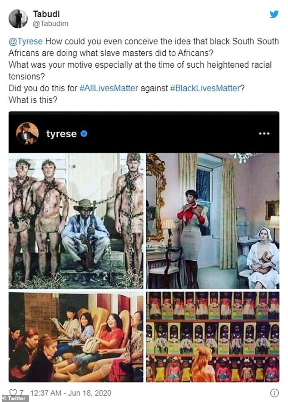Click tyrese's verified blue badge
The image size is (288, 402).
[x=84, y=134]
